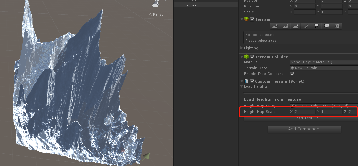Select the Raise/Lower Terrain tool
358x166 pixels.
(275, 26)
